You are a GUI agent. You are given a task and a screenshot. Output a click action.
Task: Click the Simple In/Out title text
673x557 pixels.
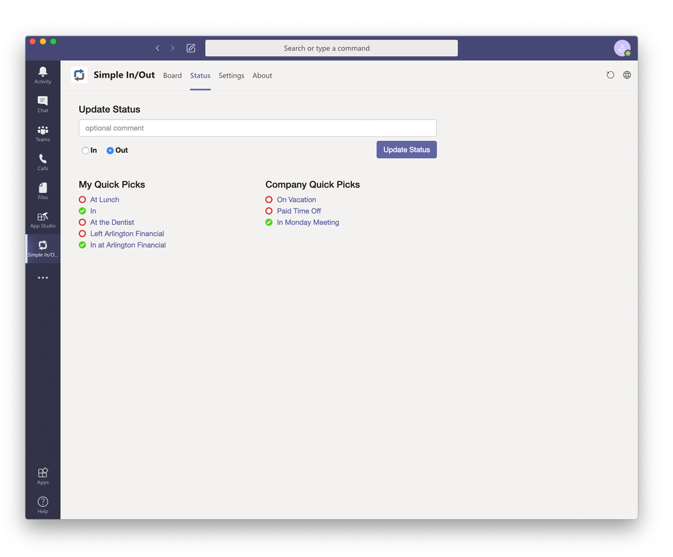click(x=124, y=75)
